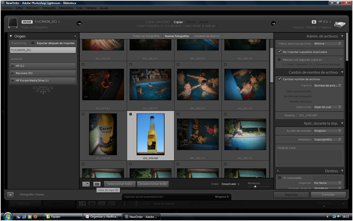Show hidden tray icons arrow

327,217
